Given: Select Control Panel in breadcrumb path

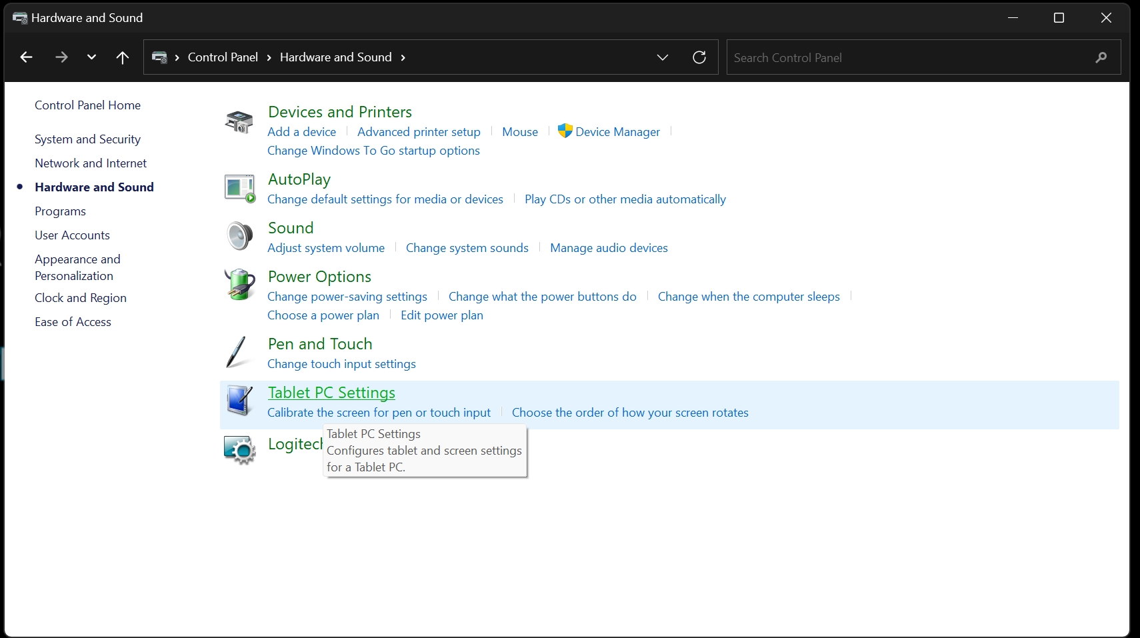Looking at the screenshot, I should [223, 57].
